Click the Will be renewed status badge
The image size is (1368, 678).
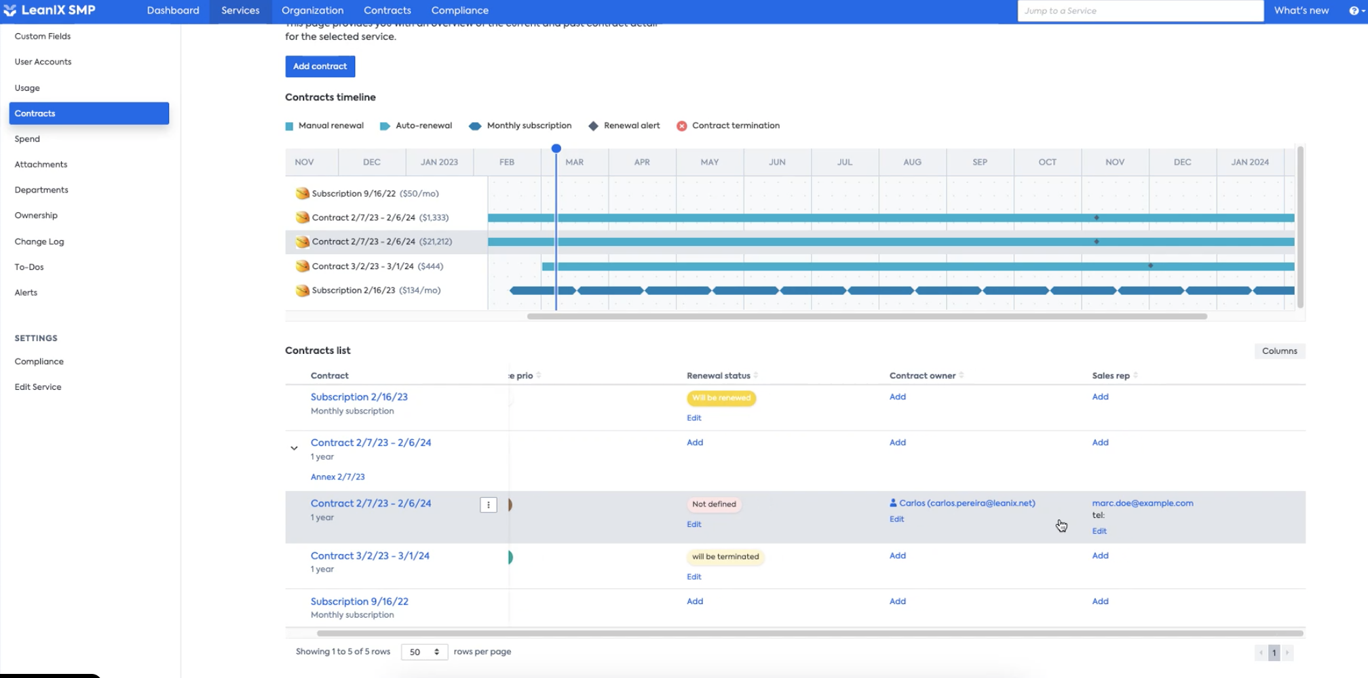tap(721, 398)
